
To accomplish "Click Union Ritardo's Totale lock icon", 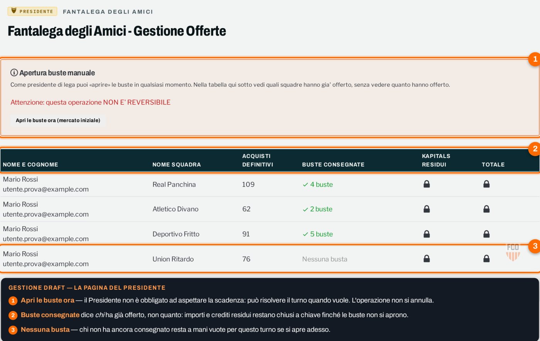I will pos(486,259).
